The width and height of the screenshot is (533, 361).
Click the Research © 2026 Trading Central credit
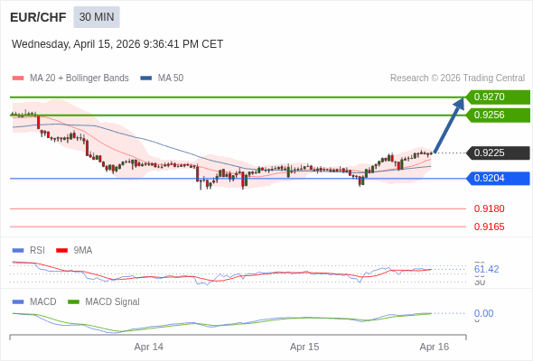tap(457, 79)
